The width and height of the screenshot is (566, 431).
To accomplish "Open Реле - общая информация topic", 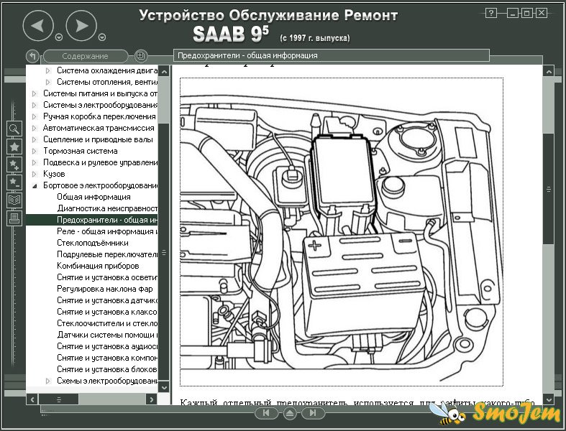I will tap(107, 231).
